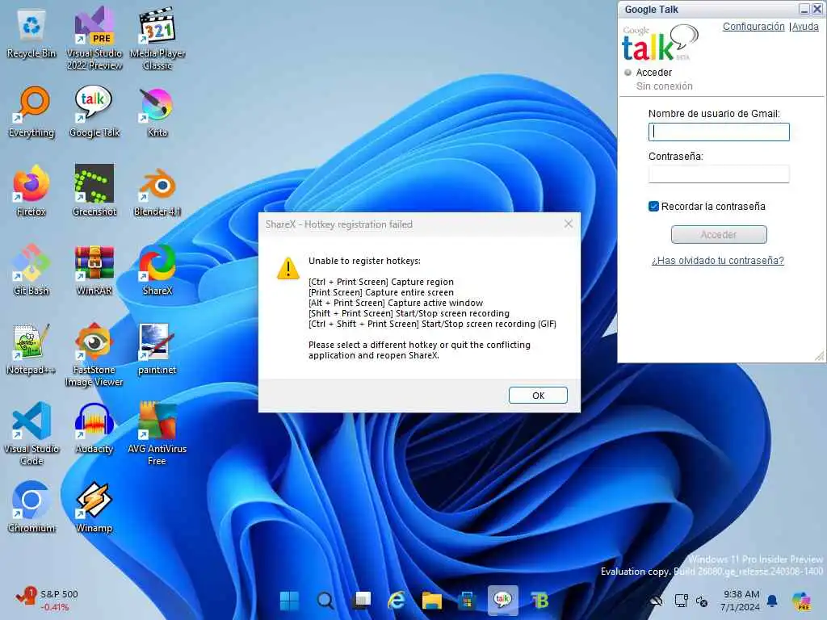Click ¿Has olvidado tu contraseña? link
This screenshot has width=827, height=620.
717,261
